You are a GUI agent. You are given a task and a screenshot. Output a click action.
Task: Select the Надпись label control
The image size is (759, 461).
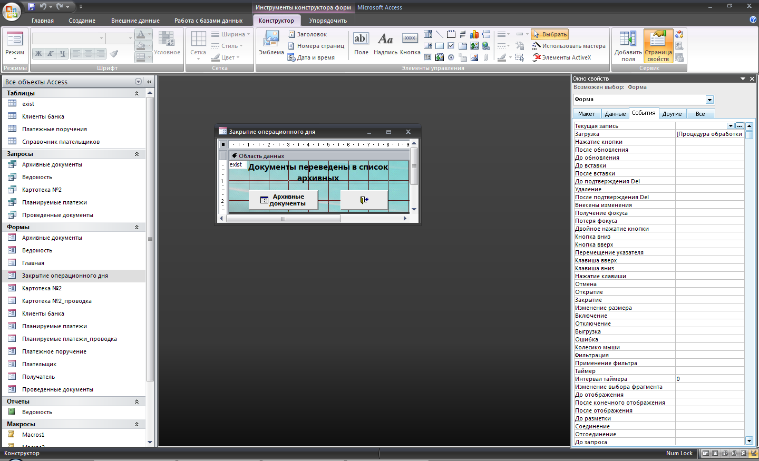[385, 43]
